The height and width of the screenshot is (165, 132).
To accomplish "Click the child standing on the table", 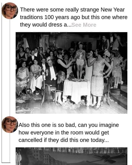I will click(80, 60).
